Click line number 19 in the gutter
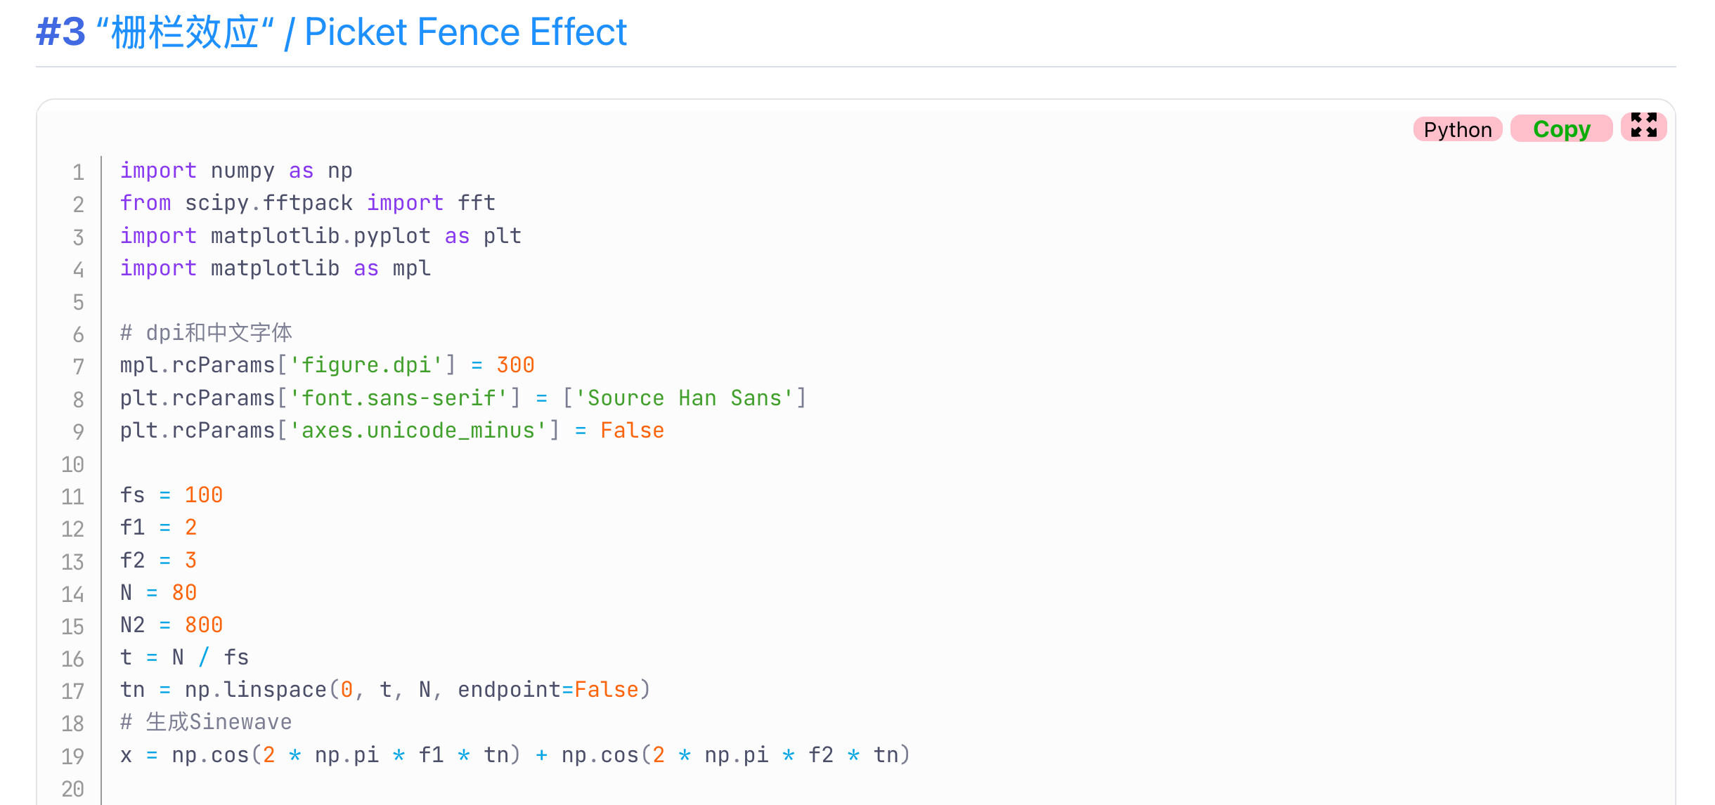The image size is (1715, 805). (x=73, y=757)
